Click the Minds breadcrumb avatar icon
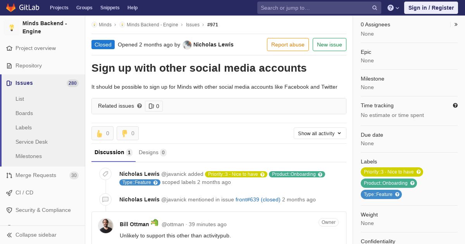 [x=94, y=25]
